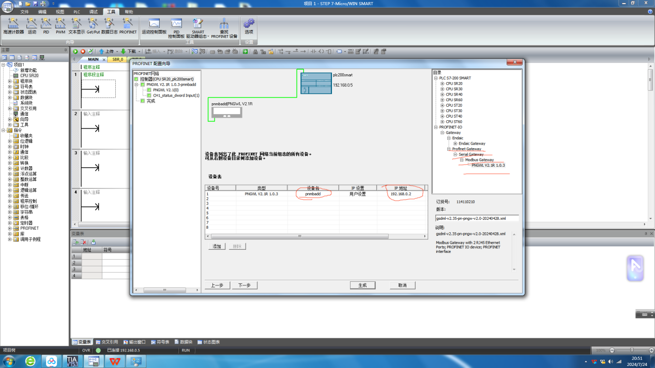Open the PID wizard icon
The image size is (655, 368).
tap(46, 26)
